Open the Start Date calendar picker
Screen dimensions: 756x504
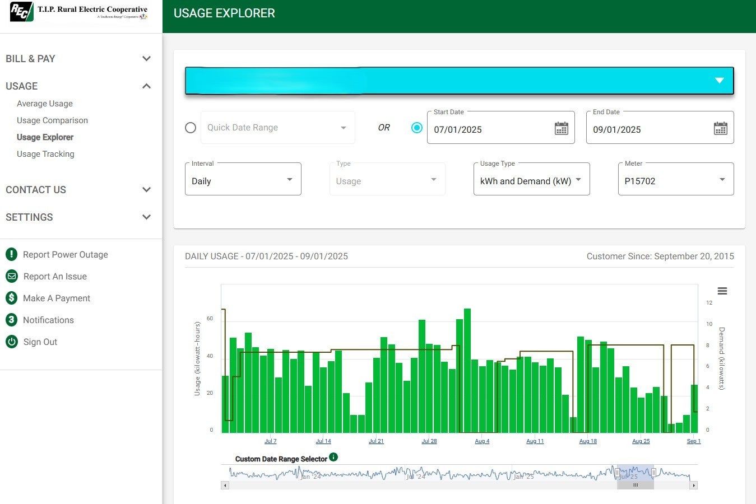click(x=562, y=128)
